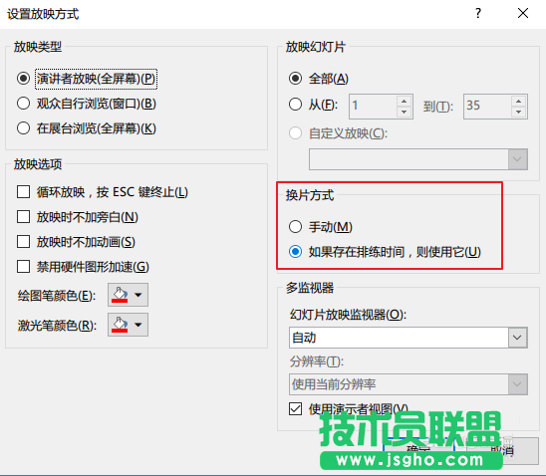Check 放映时不加动画 option
546x476 pixels.
23,241
